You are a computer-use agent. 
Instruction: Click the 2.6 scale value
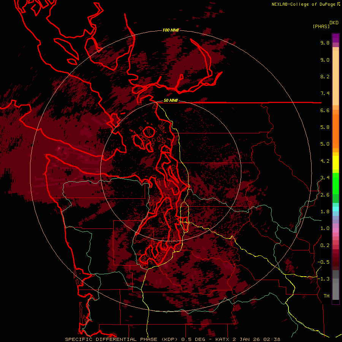(325, 195)
